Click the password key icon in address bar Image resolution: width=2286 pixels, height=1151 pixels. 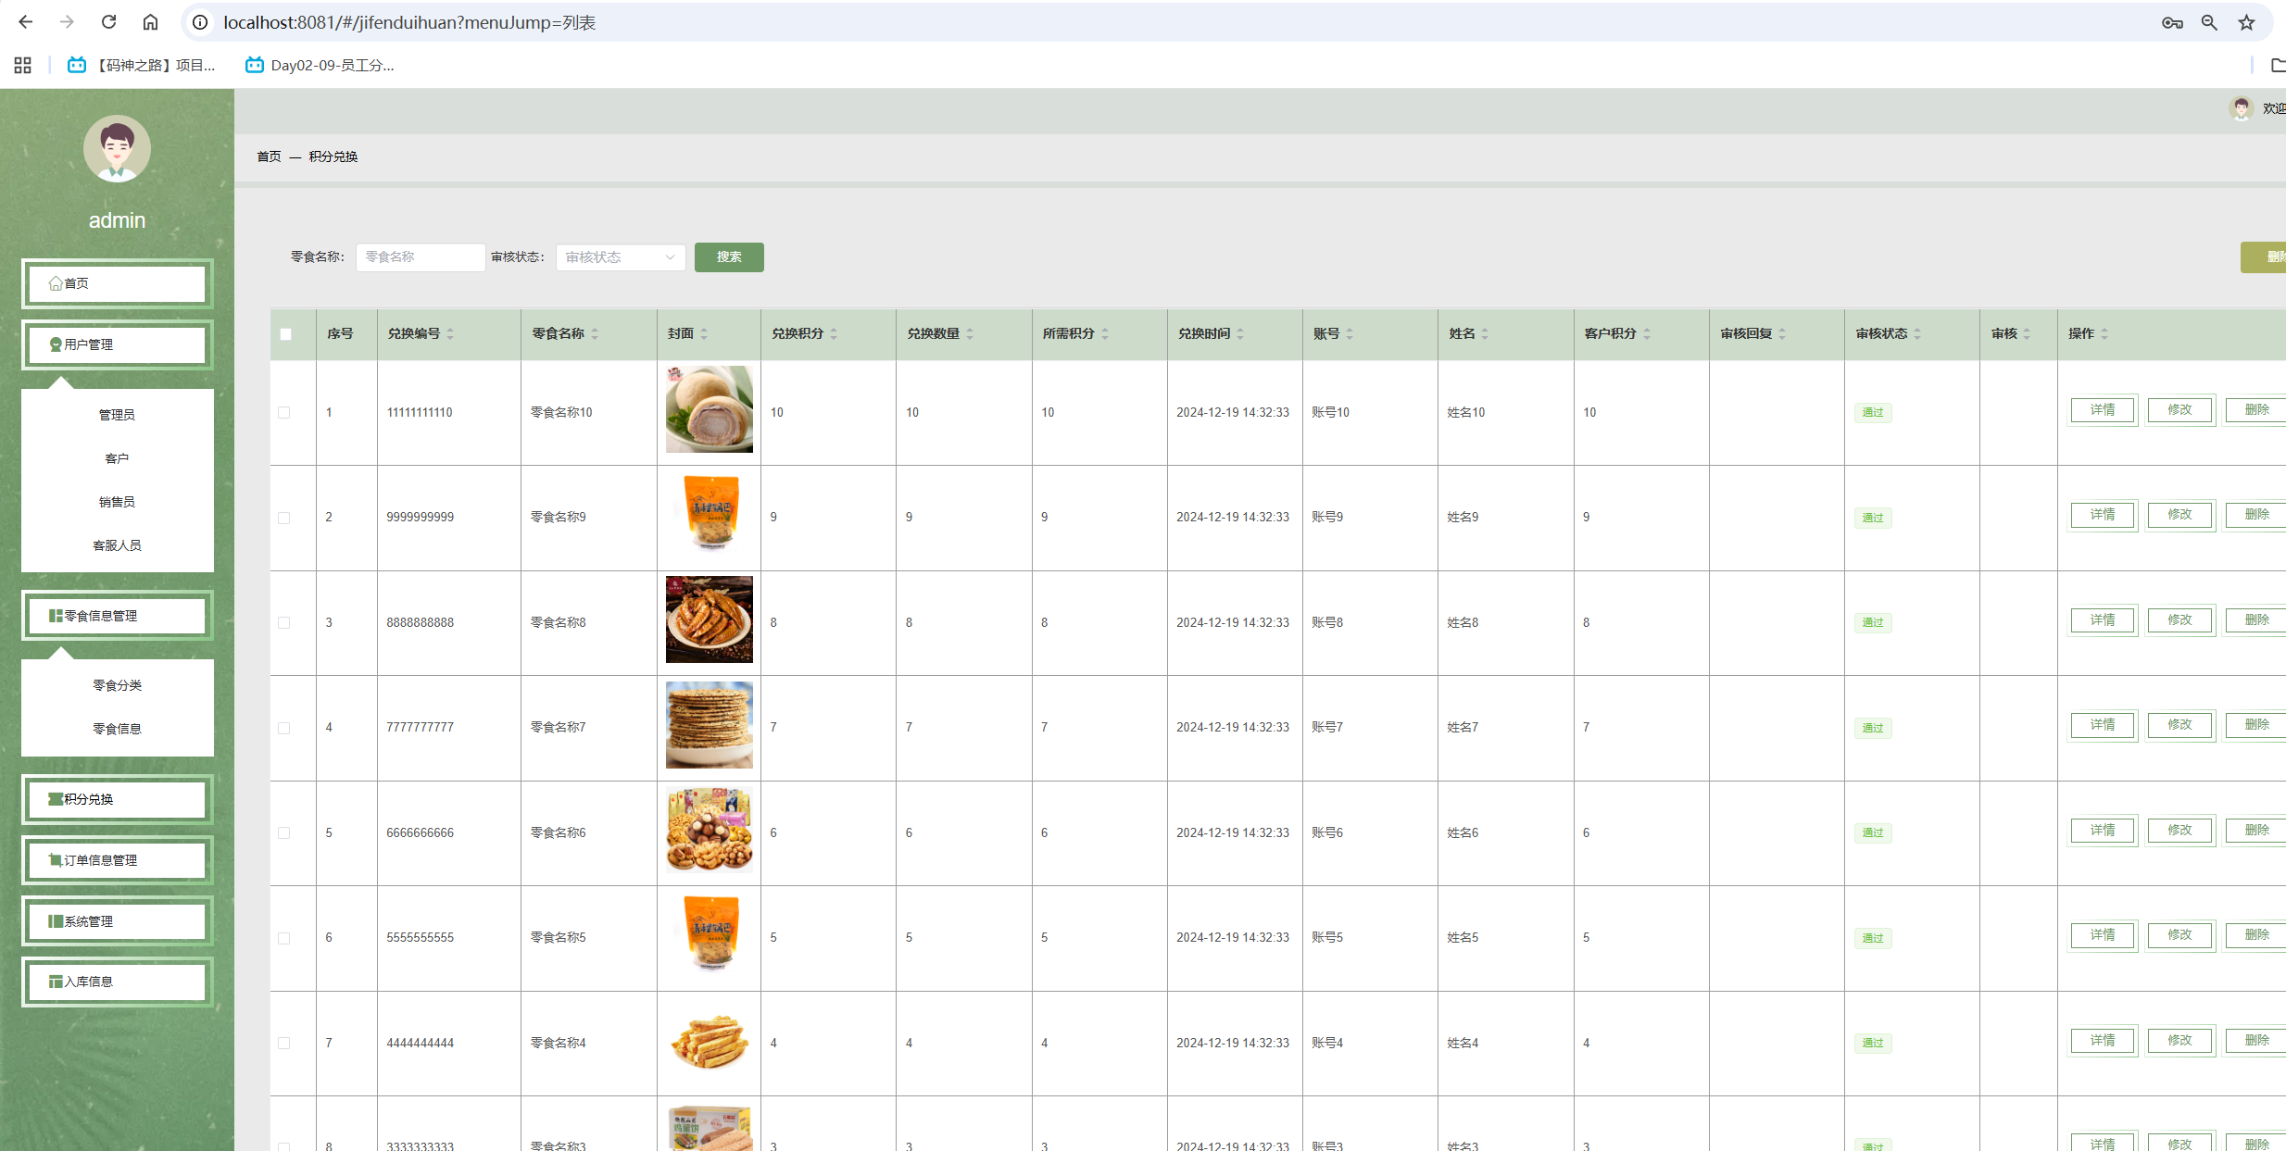(2172, 22)
